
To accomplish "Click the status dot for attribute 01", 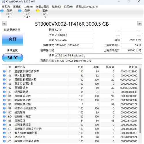I will 4,71.
